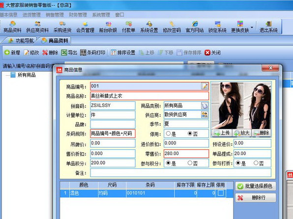Open 财务管理 menu

pyautogui.click(x=78, y=15)
